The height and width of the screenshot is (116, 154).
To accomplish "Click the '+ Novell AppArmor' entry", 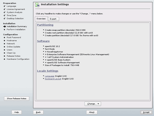I will [x=54, y=52].
